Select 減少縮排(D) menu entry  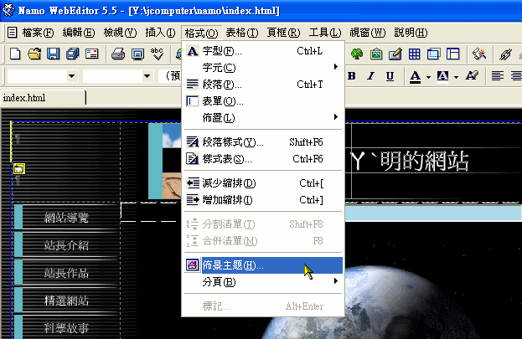[263, 183]
